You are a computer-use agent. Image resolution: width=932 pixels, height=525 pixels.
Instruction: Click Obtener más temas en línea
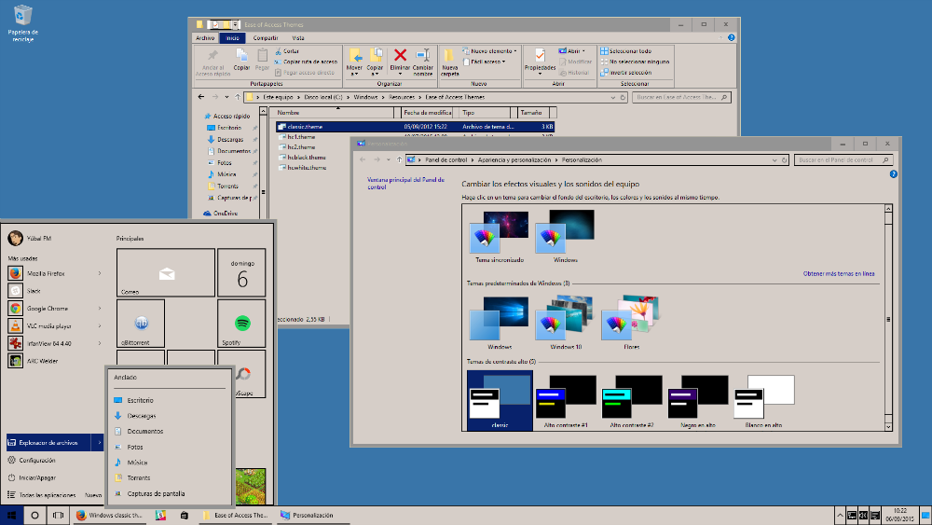pyautogui.click(x=839, y=273)
